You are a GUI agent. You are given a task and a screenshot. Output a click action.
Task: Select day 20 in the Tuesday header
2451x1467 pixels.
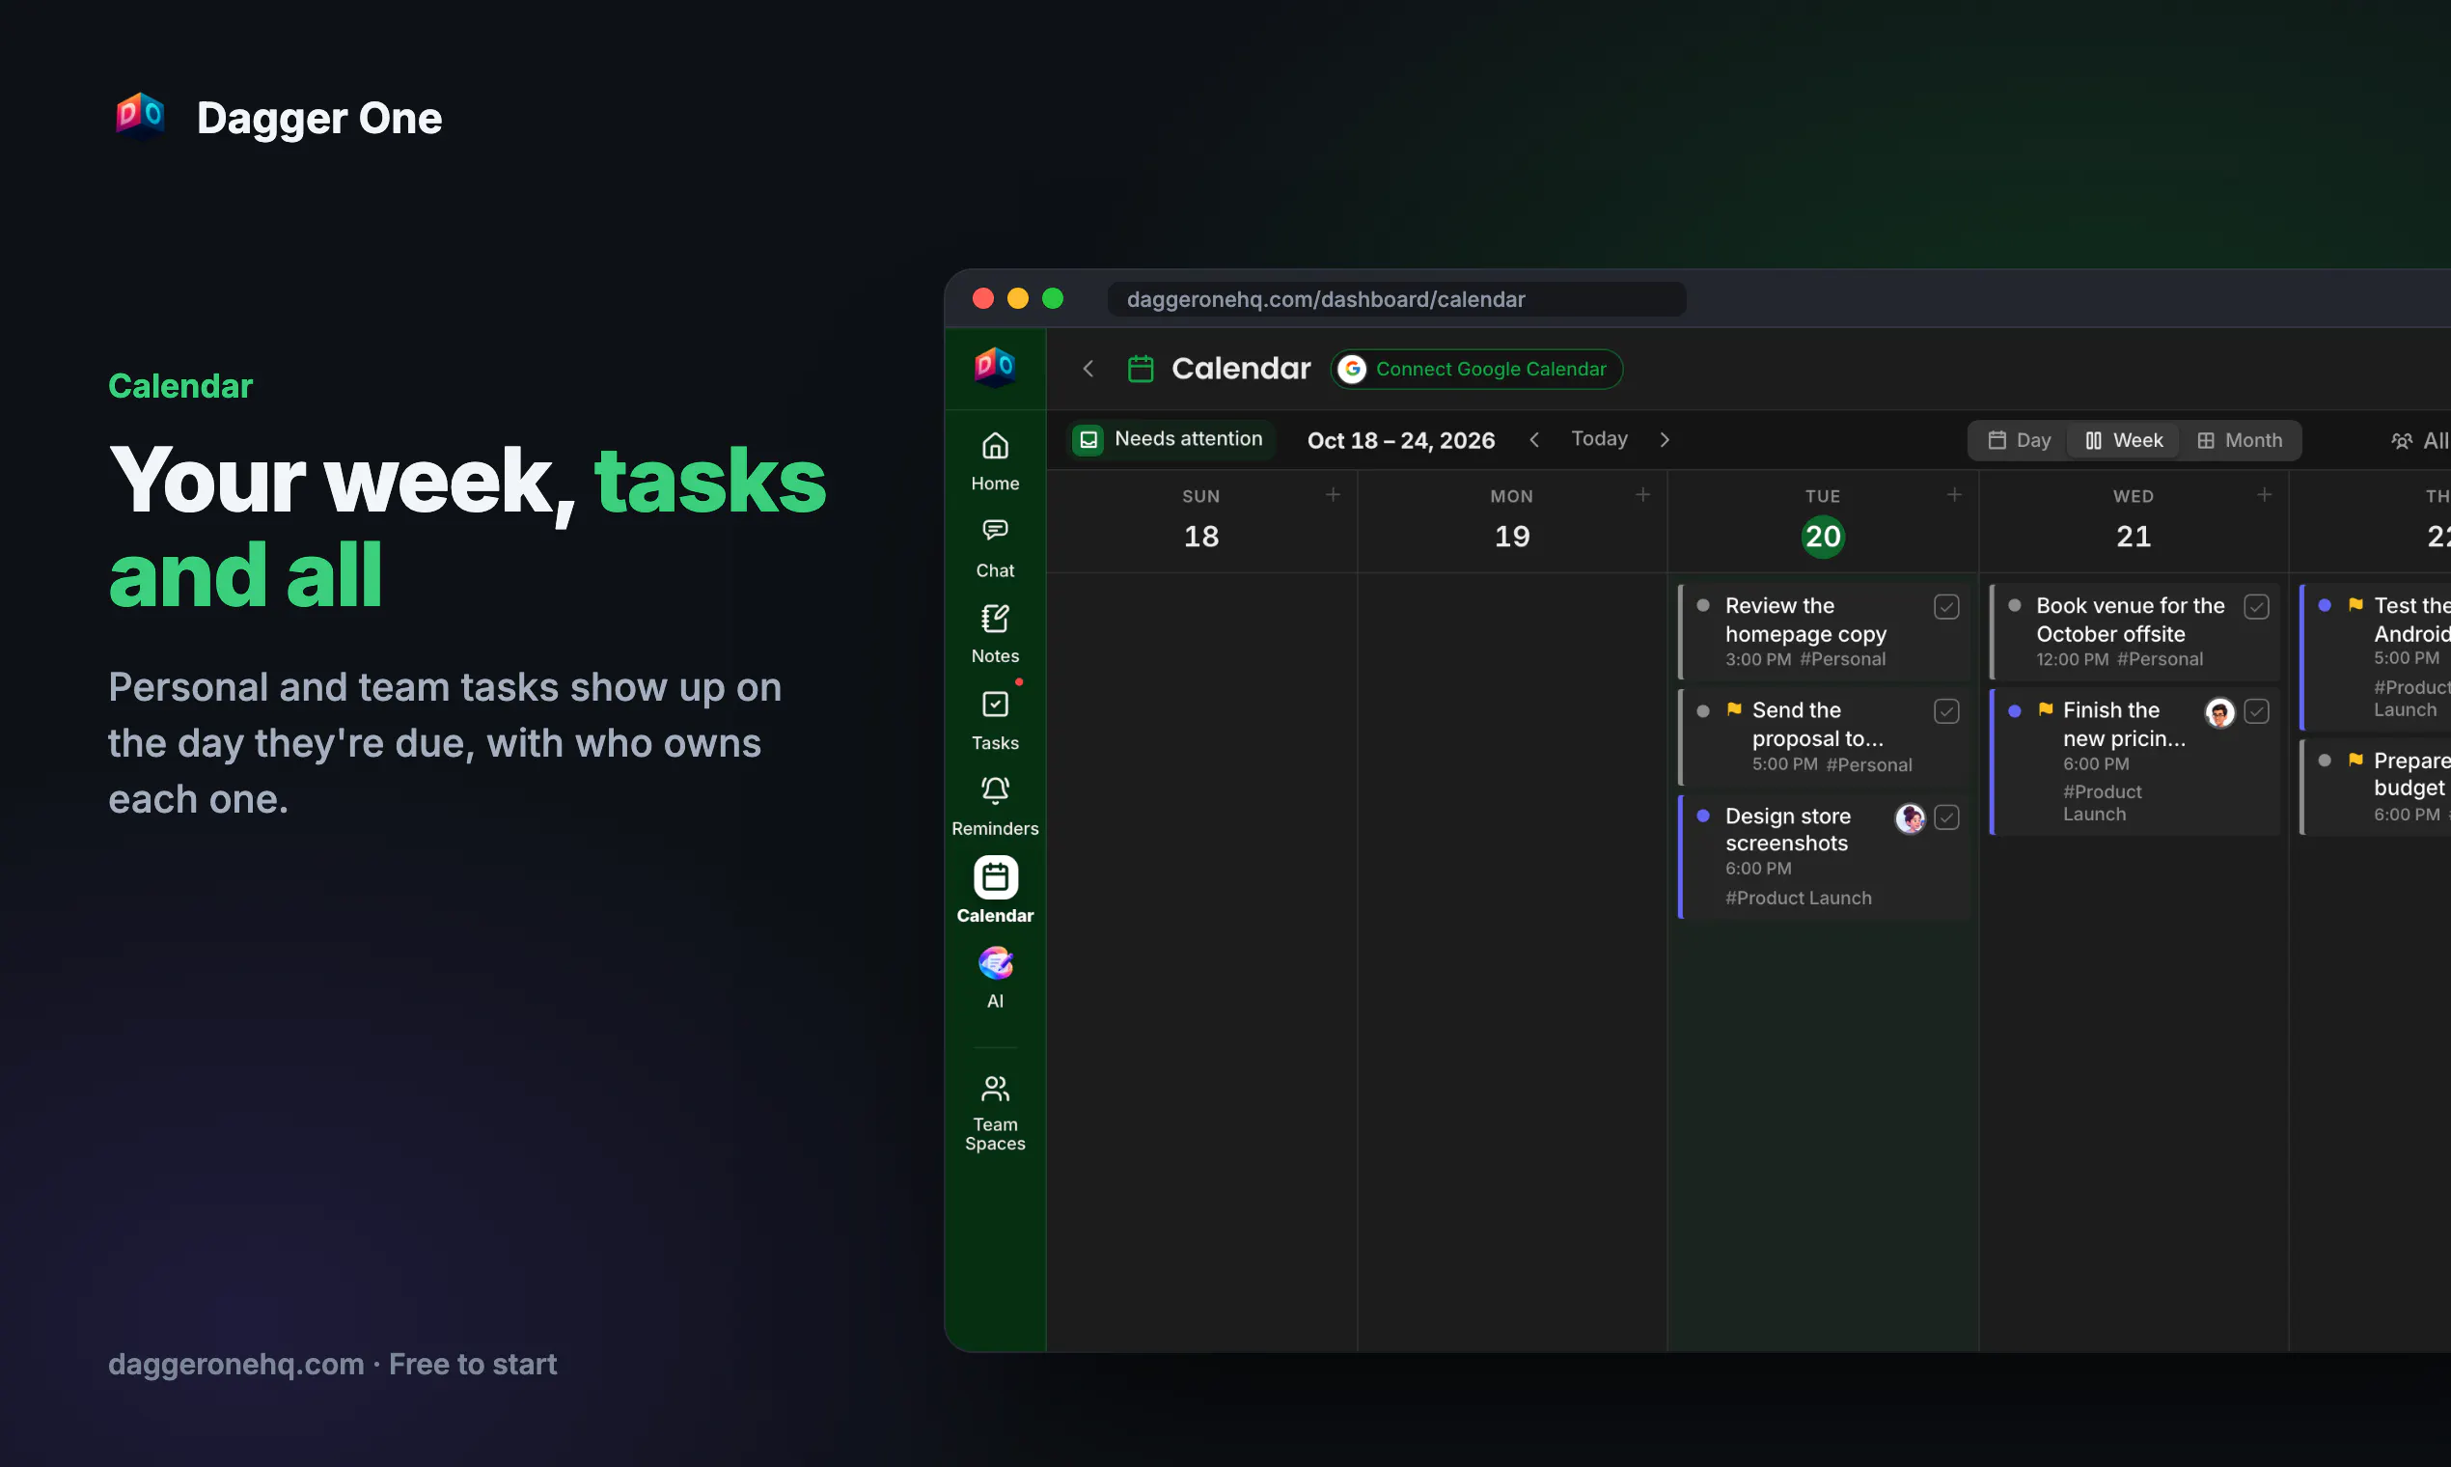coord(1823,536)
